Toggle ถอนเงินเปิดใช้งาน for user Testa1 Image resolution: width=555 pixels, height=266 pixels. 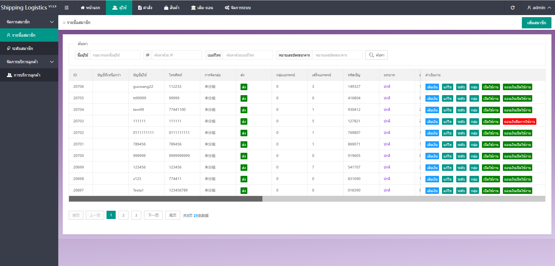[517, 191]
